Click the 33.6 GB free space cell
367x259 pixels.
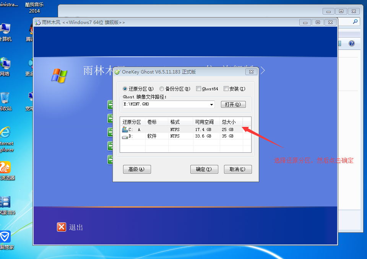point(203,136)
